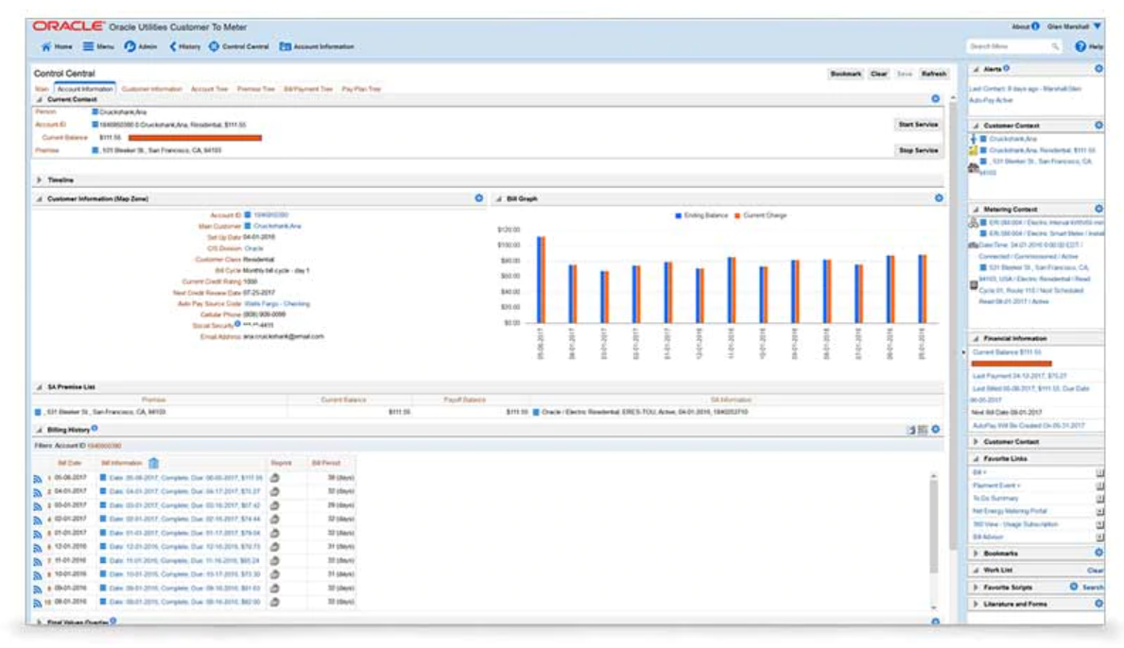Click the main page vertical scrollbar

[953, 326]
